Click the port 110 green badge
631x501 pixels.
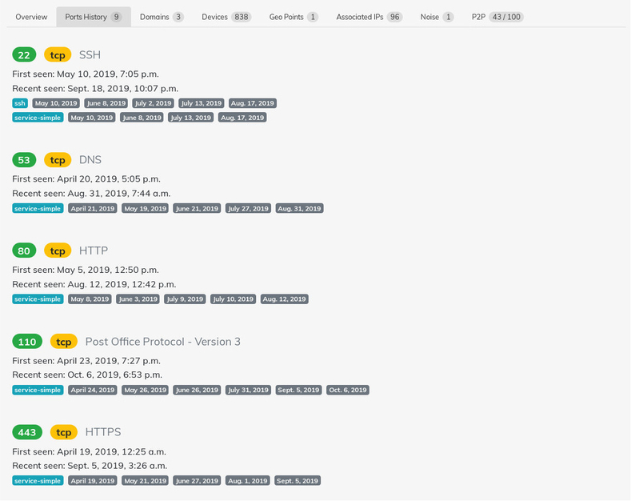[27, 342]
